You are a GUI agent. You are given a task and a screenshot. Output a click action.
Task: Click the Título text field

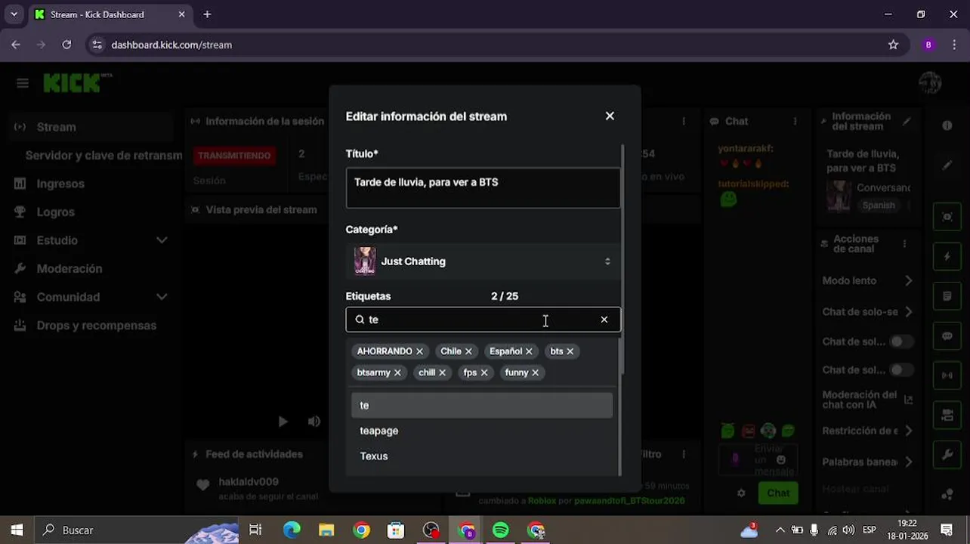click(x=483, y=187)
